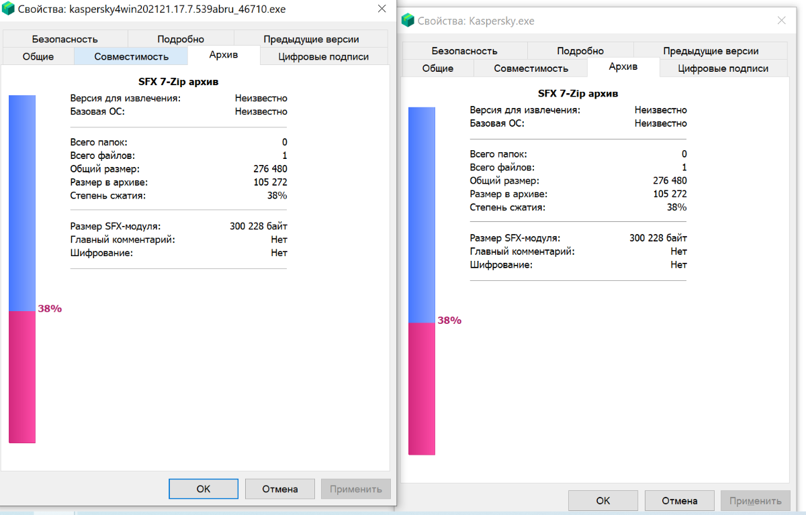Click pink compression bar segment in left window

[x=22, y=377]
